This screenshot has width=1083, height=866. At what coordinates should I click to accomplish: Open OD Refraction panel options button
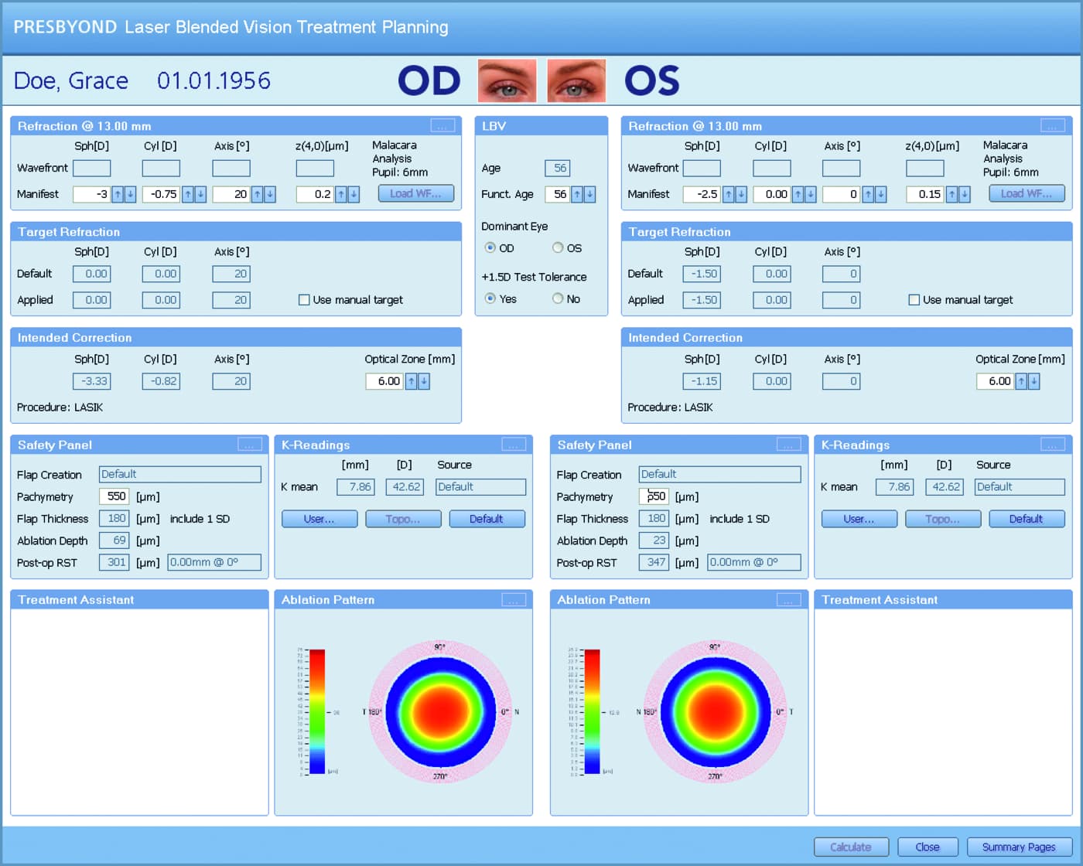pos(442,125)
